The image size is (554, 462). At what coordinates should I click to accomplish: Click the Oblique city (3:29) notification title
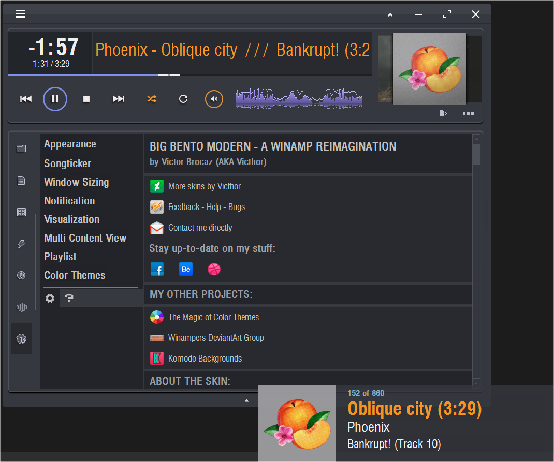[x=415, y=409]
